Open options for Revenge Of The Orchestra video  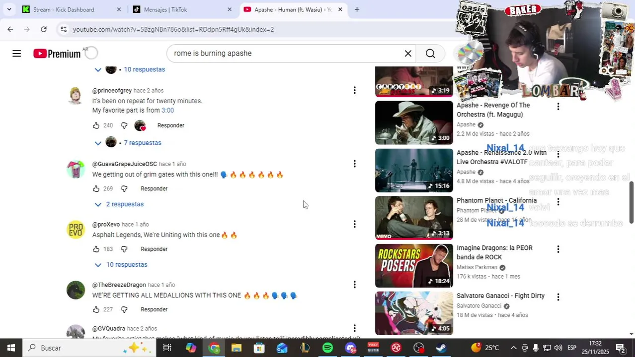pos(558,107)
